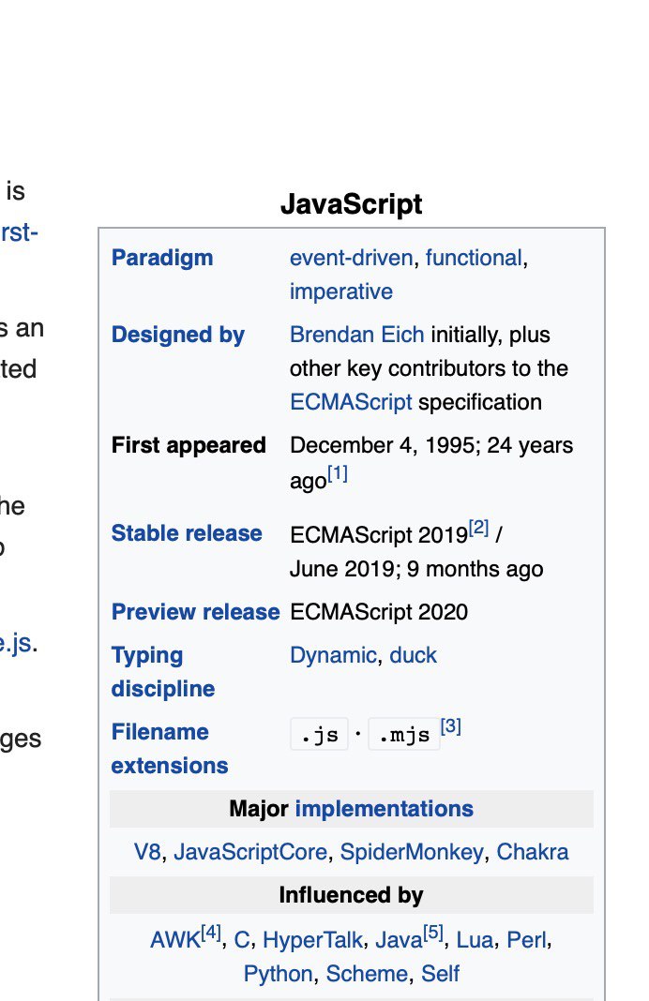649x1001 pixels.
Task: Open the Chakra link
Action: click(532, 852)
